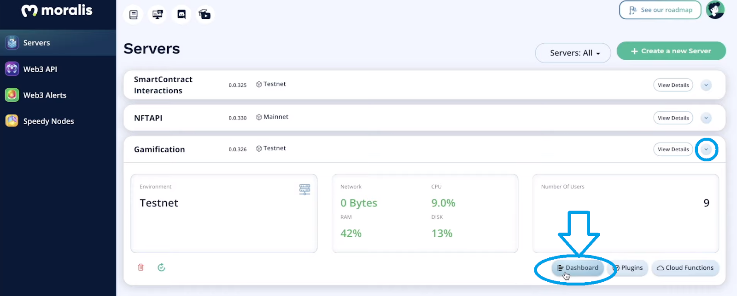The image size is (737, 296).
Task: Click See our roadmap button
Action: [x=660, y=10]
